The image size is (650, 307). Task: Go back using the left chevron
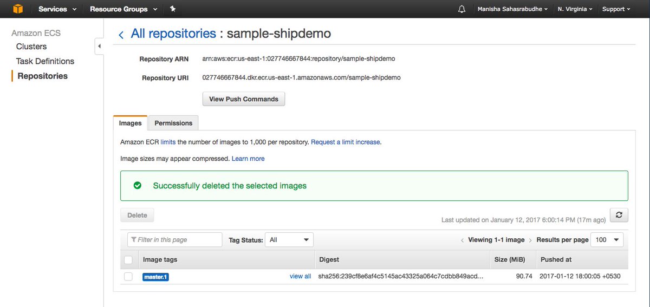click(x=121, y=35)
